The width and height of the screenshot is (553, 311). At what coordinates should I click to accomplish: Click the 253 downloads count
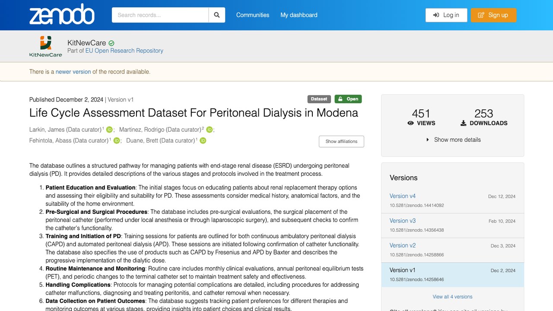click(483, 114)
